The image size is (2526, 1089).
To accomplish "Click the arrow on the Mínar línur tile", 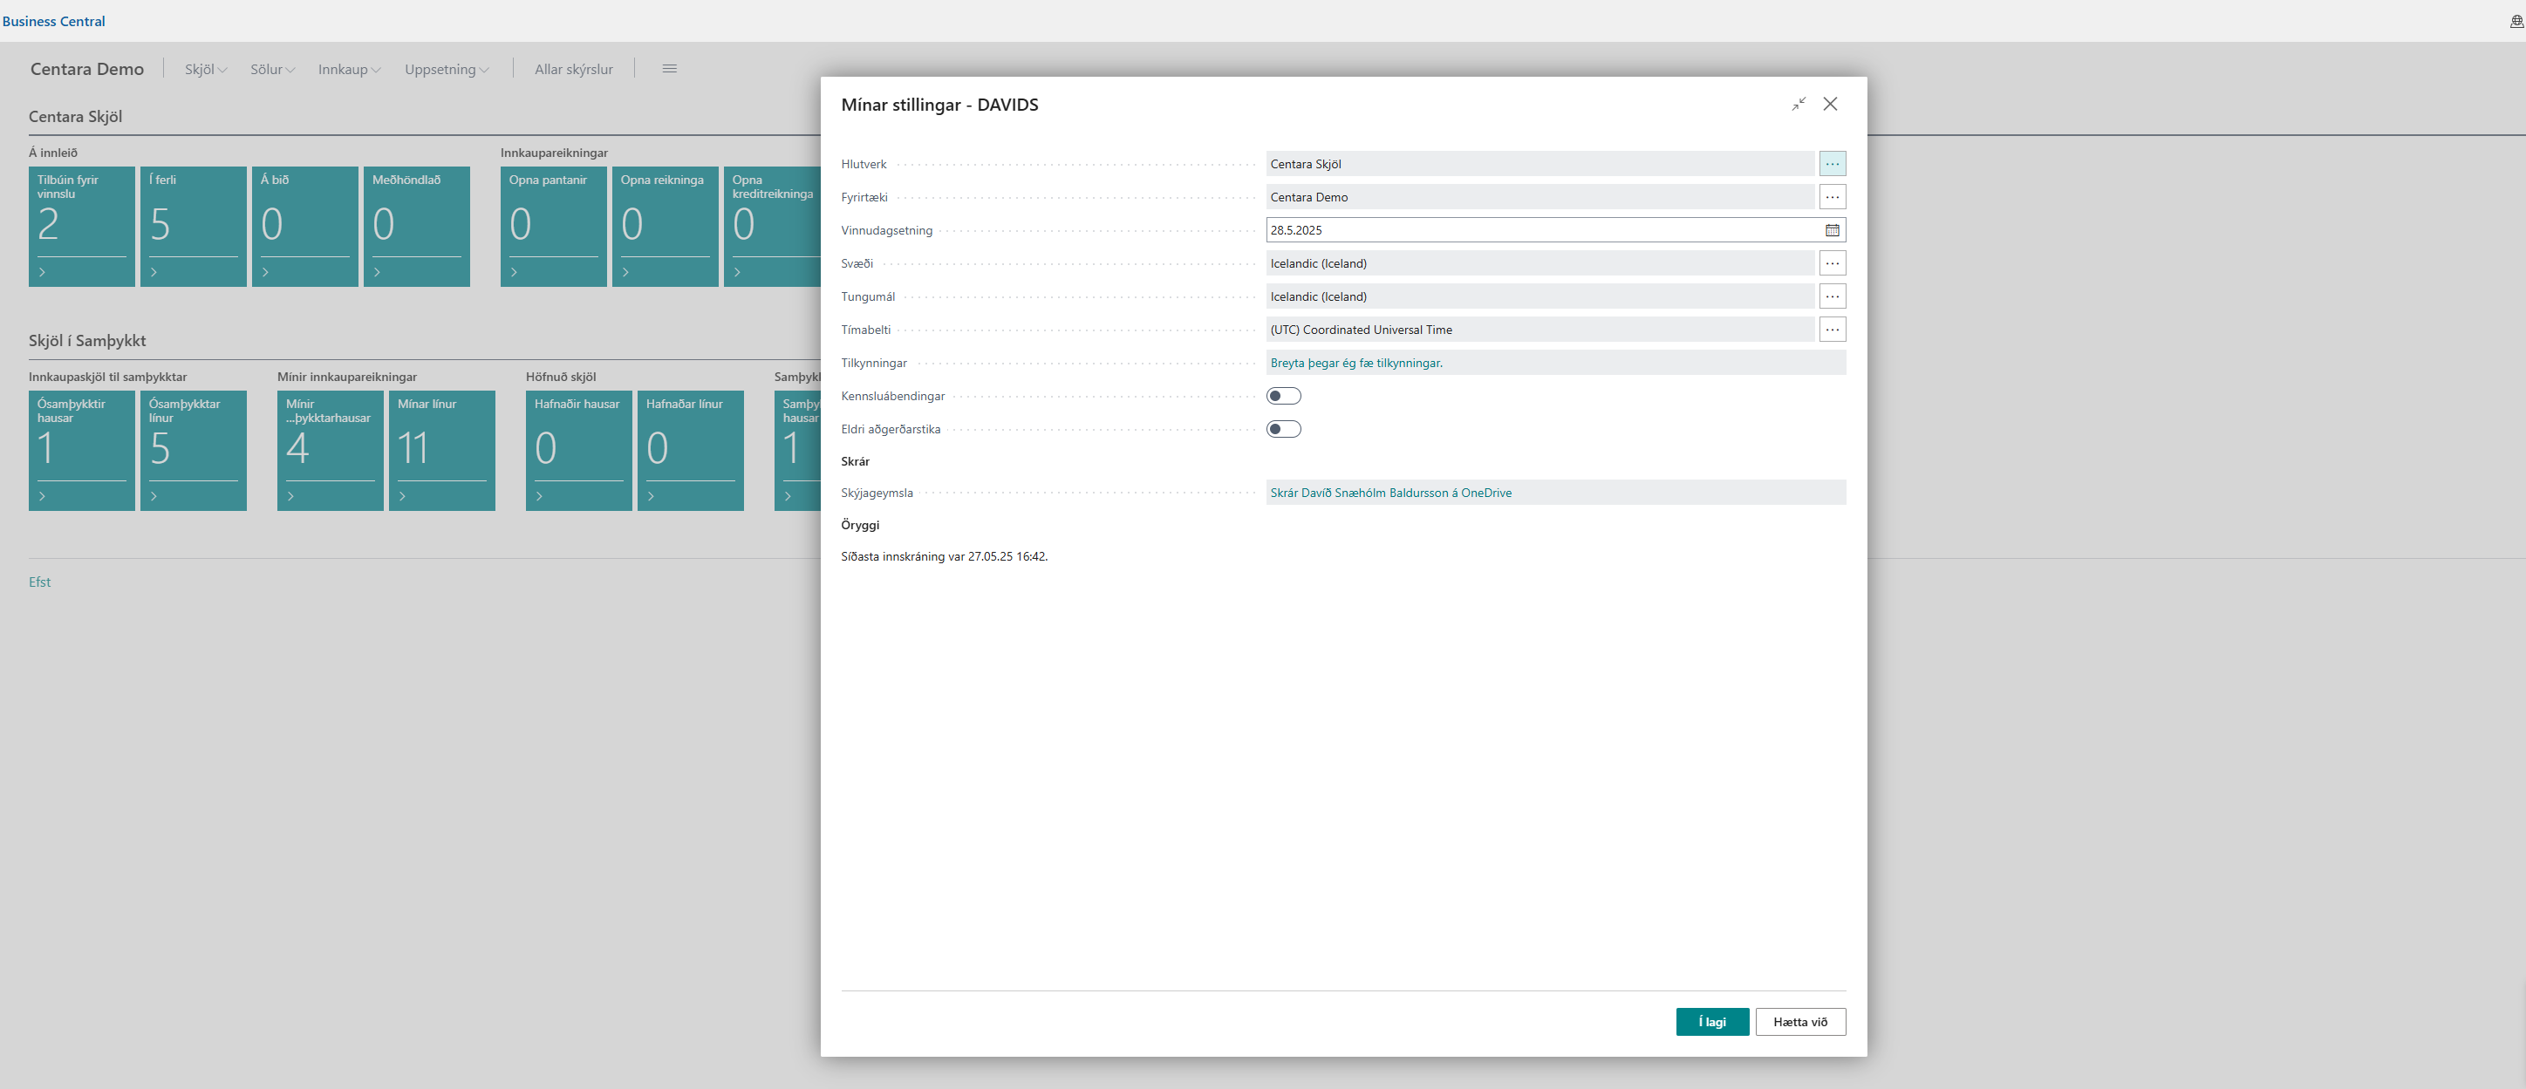I will click(402, 497).
